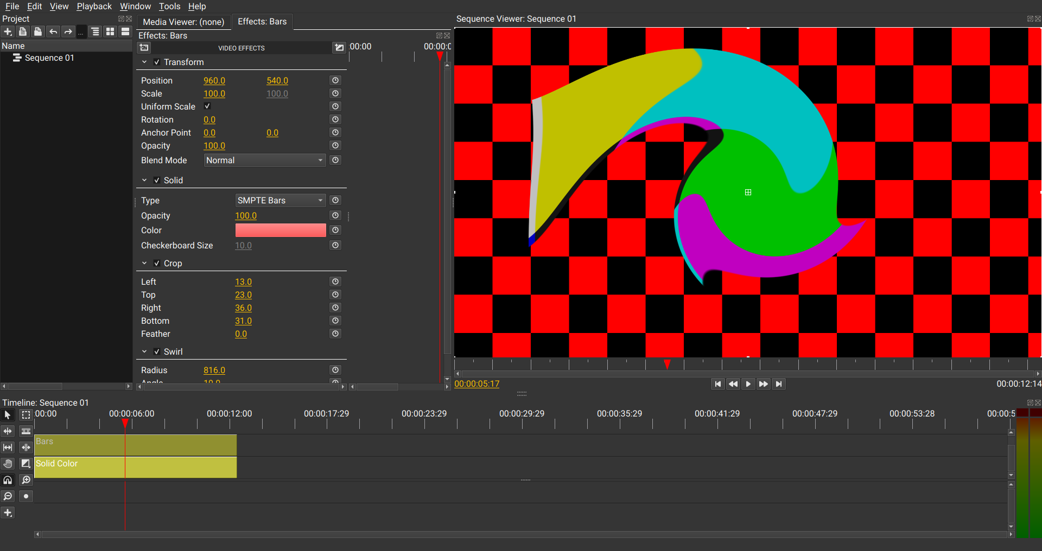Open the Blend Mode dropdown
Screen dimensions: 1042x551
[x=265, y=160]
